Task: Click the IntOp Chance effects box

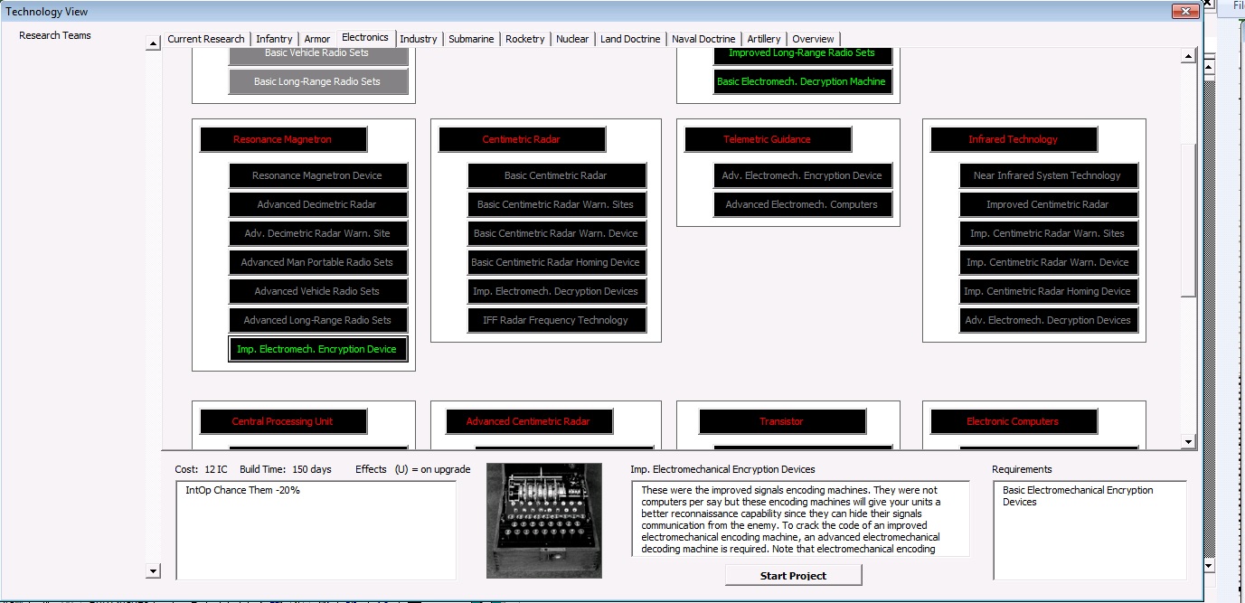Action: 316,530
